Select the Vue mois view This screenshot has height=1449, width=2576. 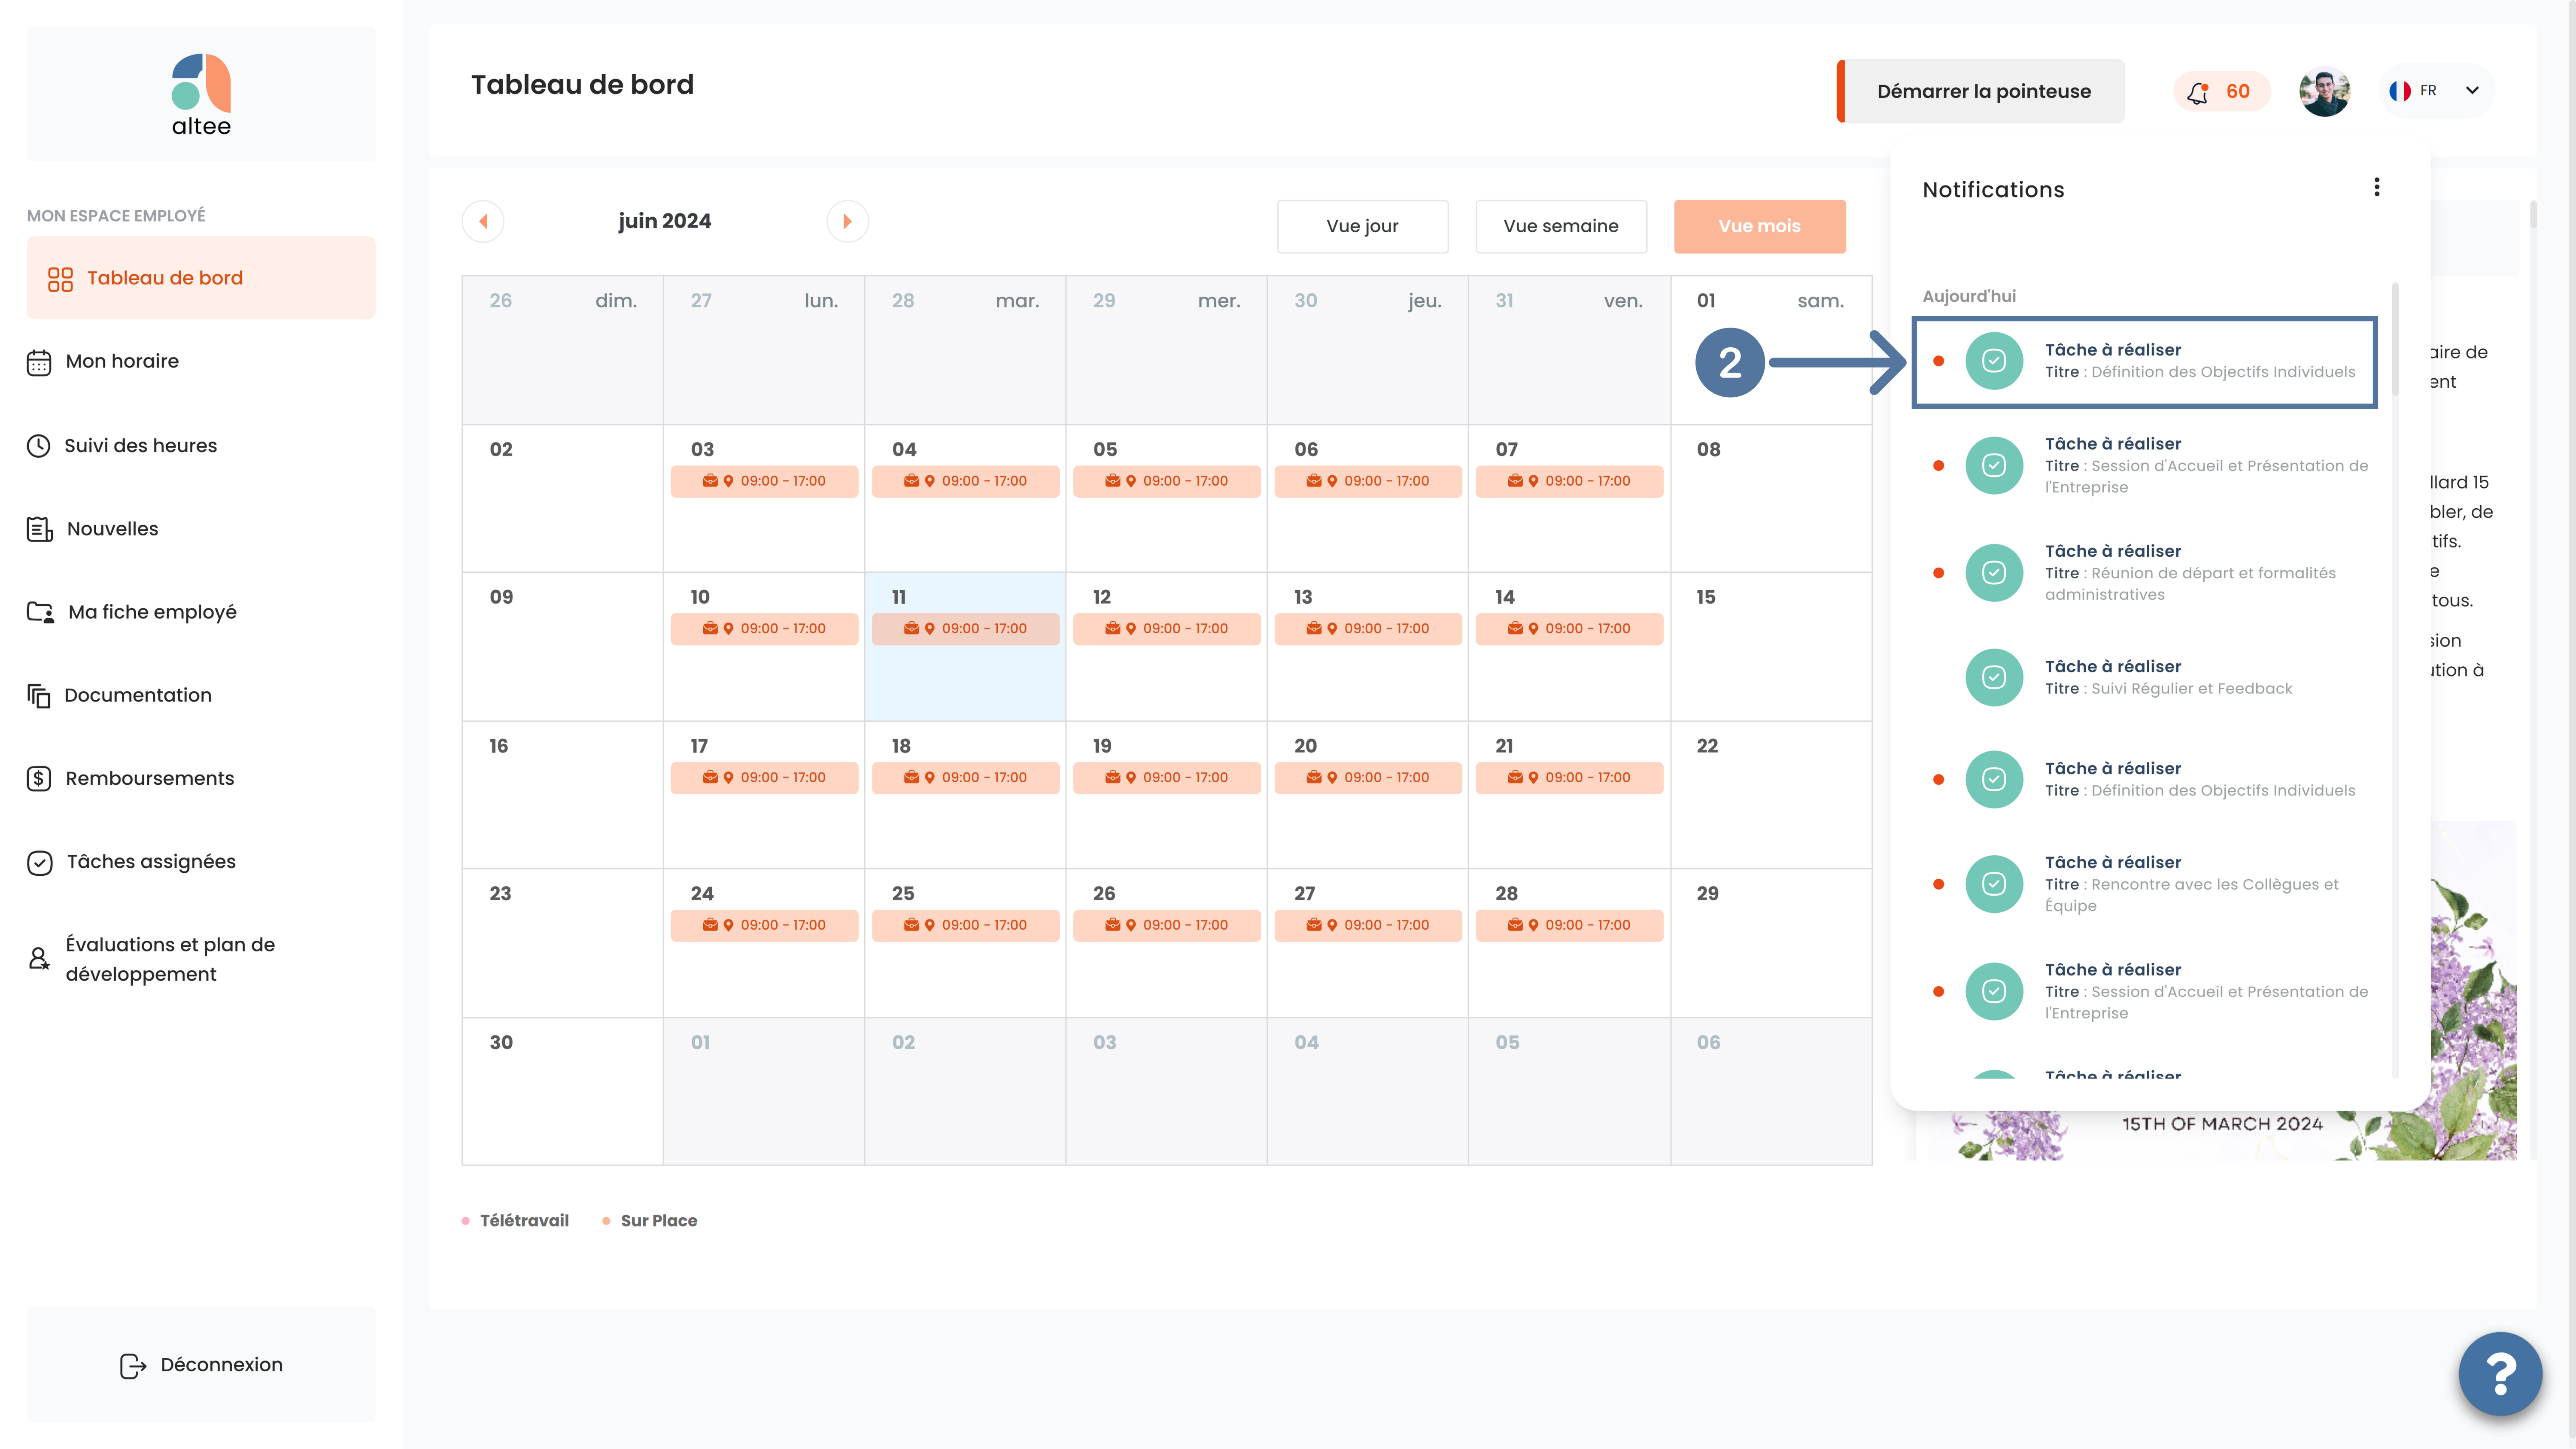click(x=1759, y=226)
